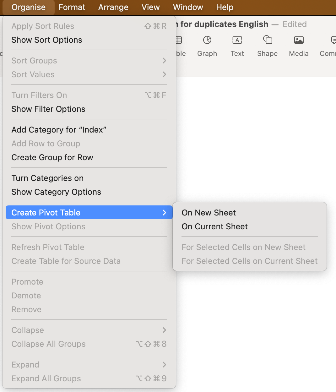This screenshot has width=336, height=392.
Task: Show Category Options
Action: 56,192
